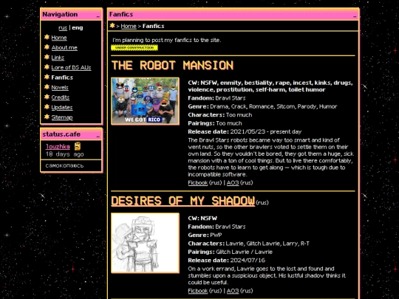399x299 pixels.
Task: Click the star icon beside Sitemap
Action: tap(47, 117)
